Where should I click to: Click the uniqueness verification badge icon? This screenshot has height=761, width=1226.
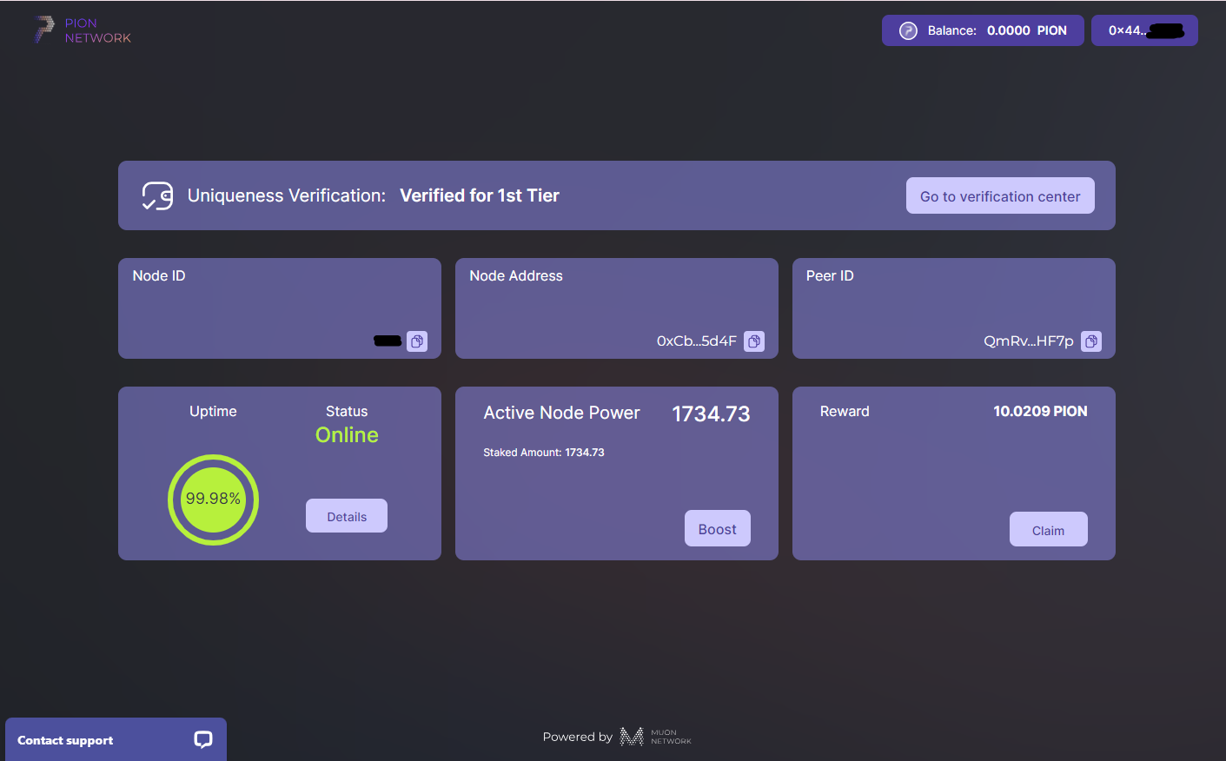point(157,195)
